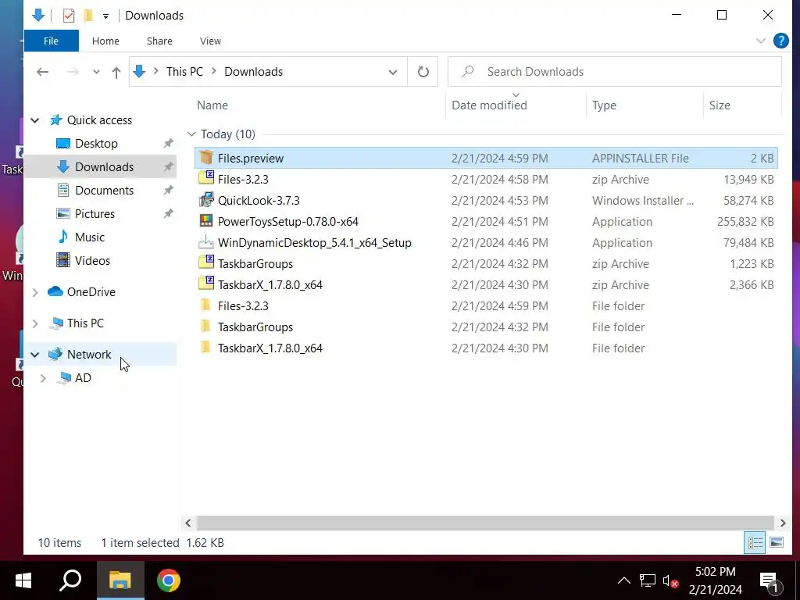The width and height of the screenshot is (800, 600).
Task: Go back with the left arrow button
Action: tap(43, 72)
